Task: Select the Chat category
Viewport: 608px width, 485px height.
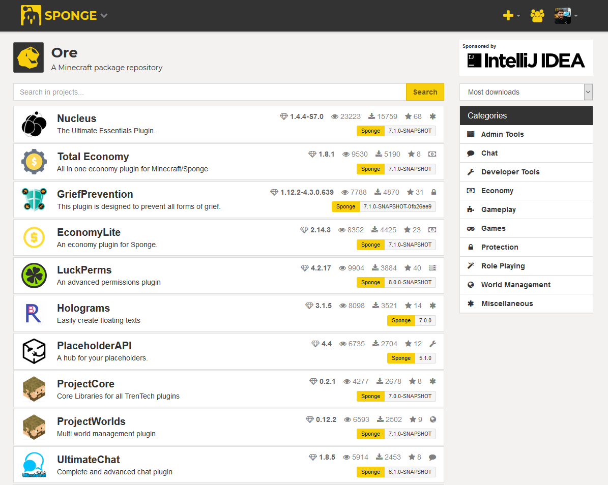Action: (526, 153)
